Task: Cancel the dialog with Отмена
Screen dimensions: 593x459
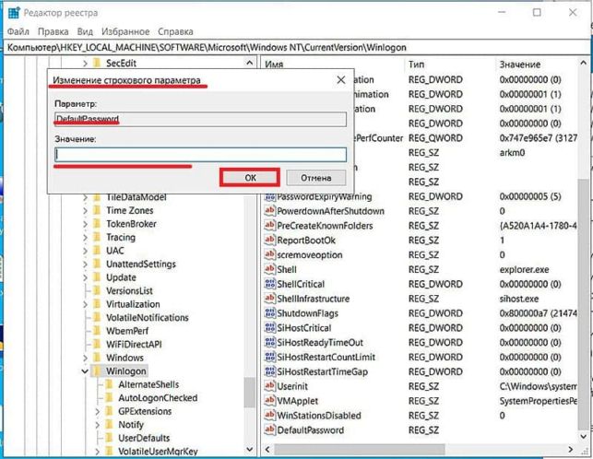Action: tap(316, 178)
